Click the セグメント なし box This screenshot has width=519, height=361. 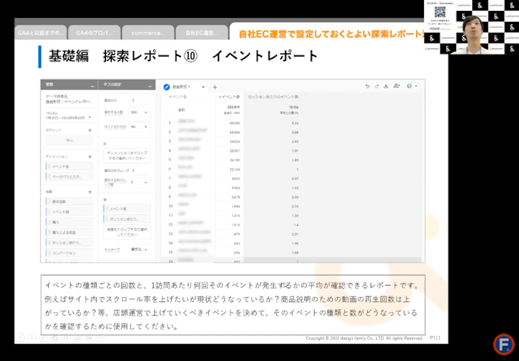click(x=69, y=140)
